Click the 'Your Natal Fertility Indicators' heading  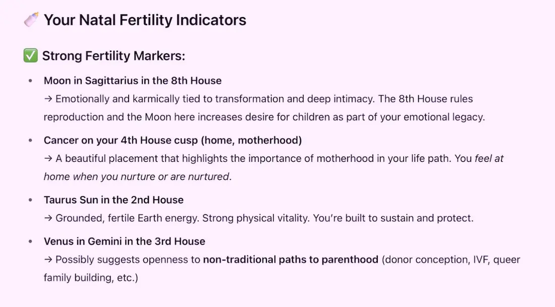(x=145, y=20)
